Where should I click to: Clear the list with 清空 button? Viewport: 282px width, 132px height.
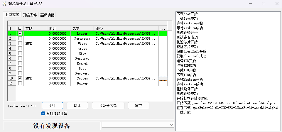(x=139, y=106)
